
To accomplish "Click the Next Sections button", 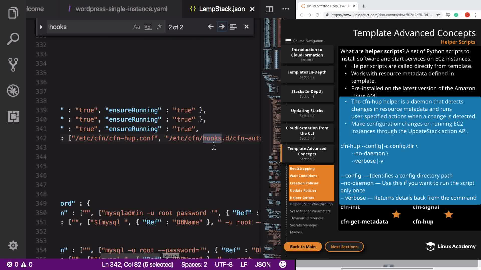I will (344, 247).
